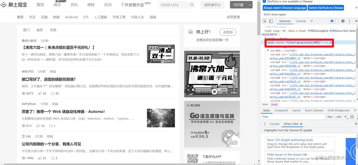Click the views eye icon showing 1496

24,158
